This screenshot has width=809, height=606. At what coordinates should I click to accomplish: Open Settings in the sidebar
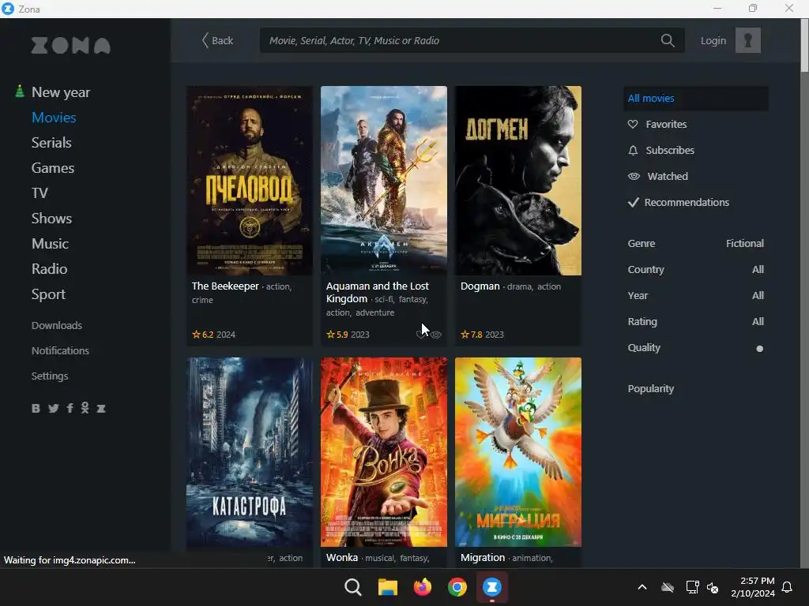coord(50,376)
